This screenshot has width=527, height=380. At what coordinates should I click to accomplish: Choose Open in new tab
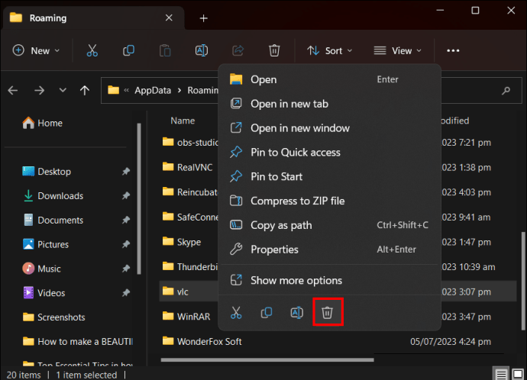tap(329, 104)
